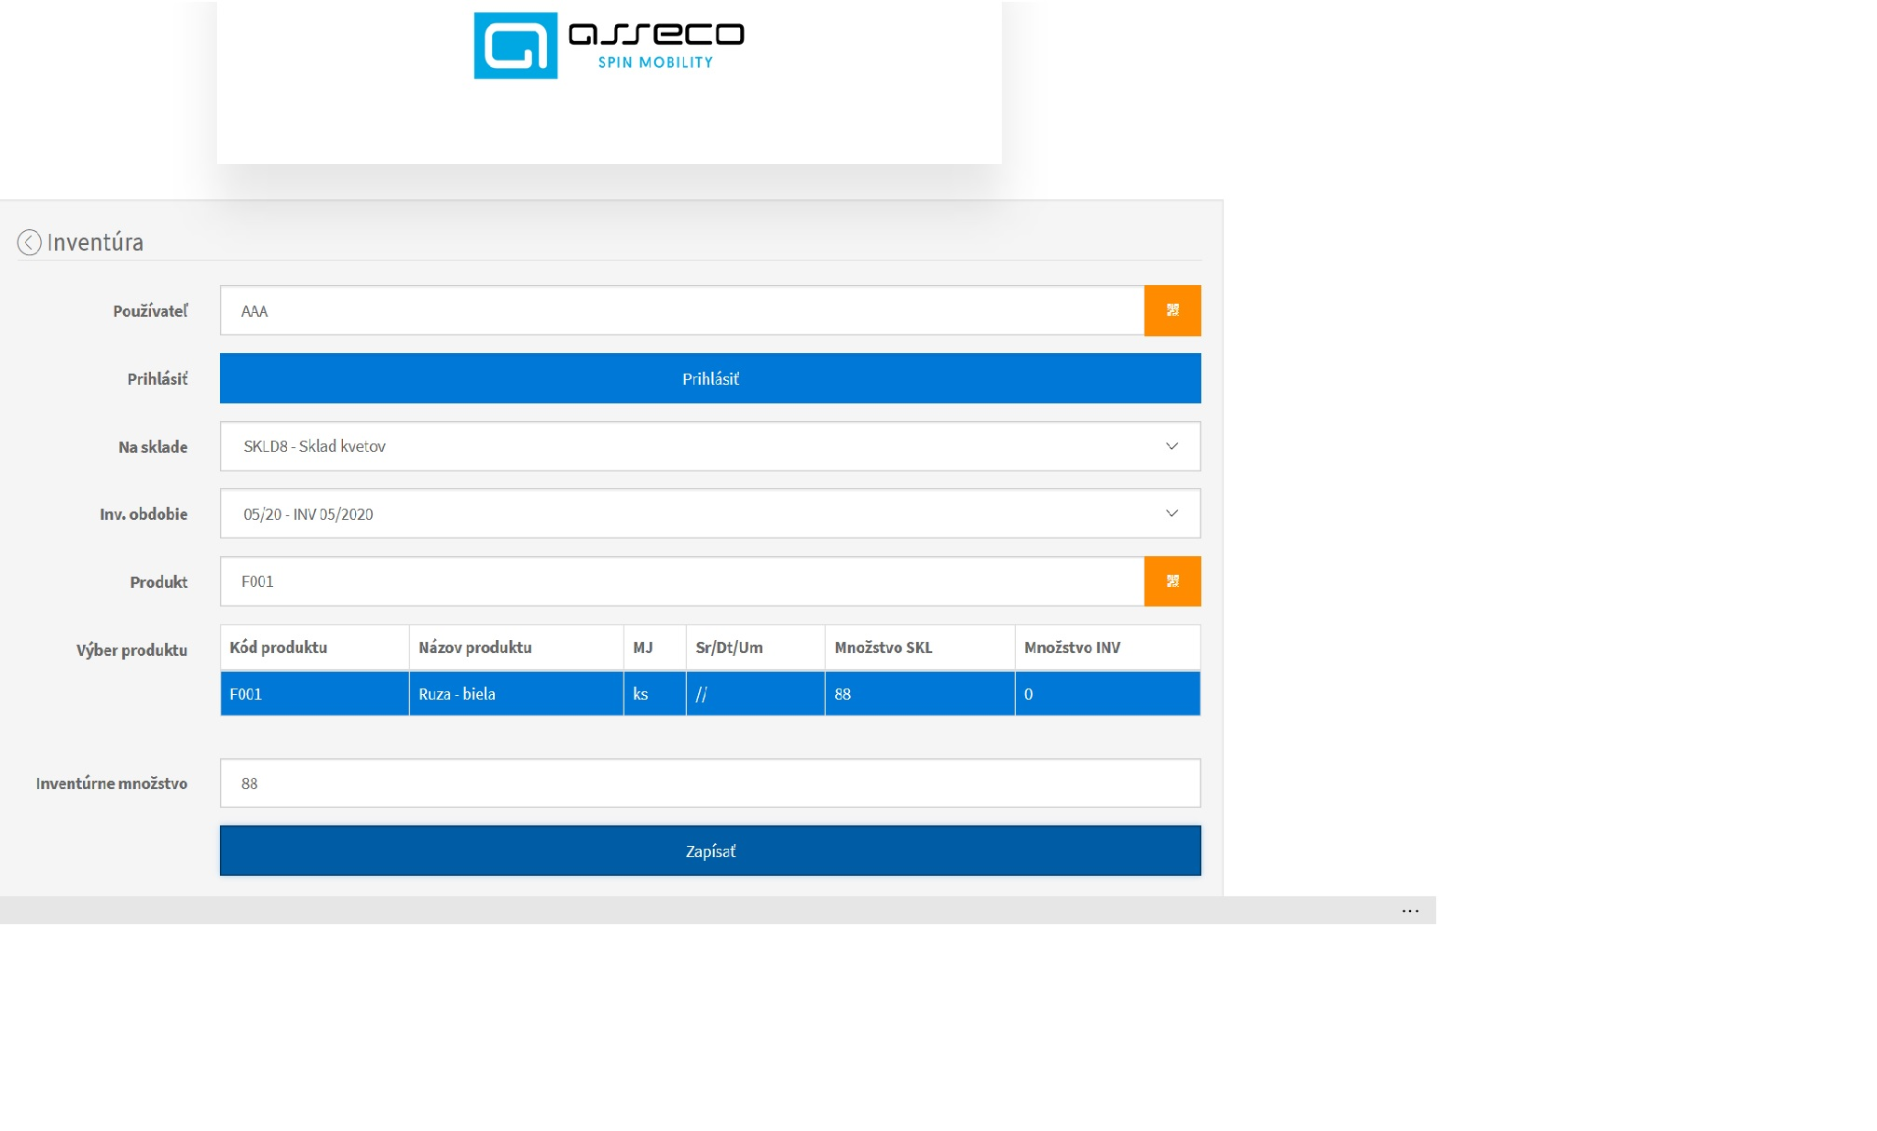This screenshot has height=1131, width=1877.
Task: Click the Množstvo SKL column header
Action: click(x=920, y=647)
